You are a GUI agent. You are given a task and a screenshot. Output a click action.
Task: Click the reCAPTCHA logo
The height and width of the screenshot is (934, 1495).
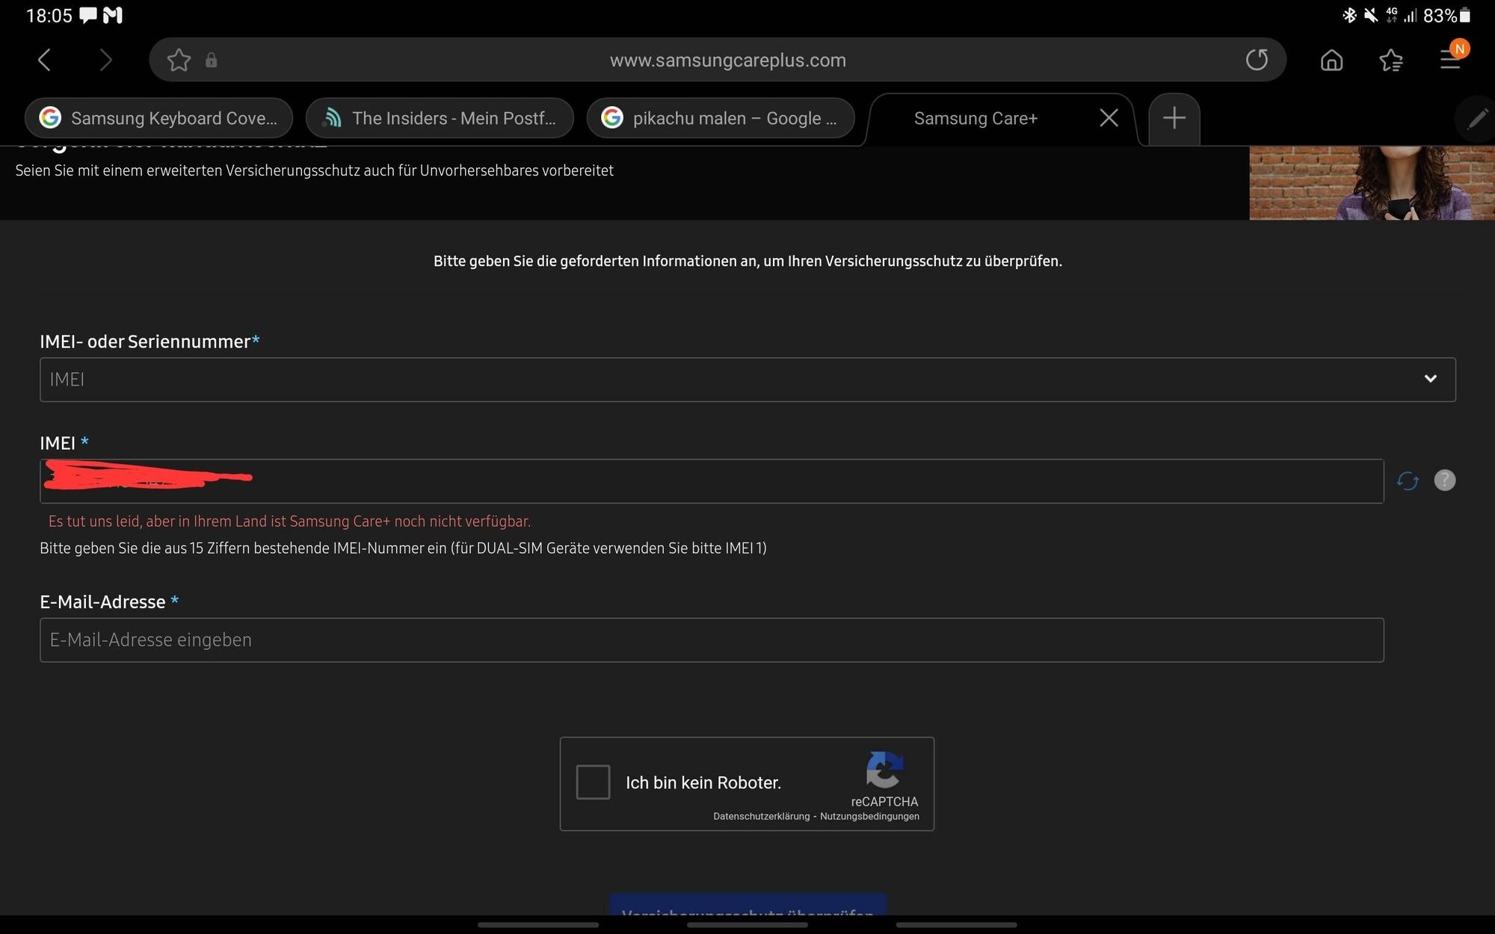pyautogui.click(x=884, y=770)
